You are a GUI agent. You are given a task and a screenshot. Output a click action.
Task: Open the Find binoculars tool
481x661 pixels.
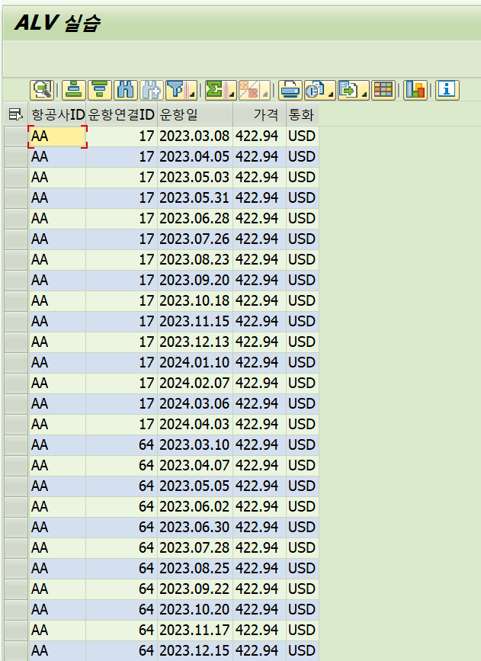(126, 90)
